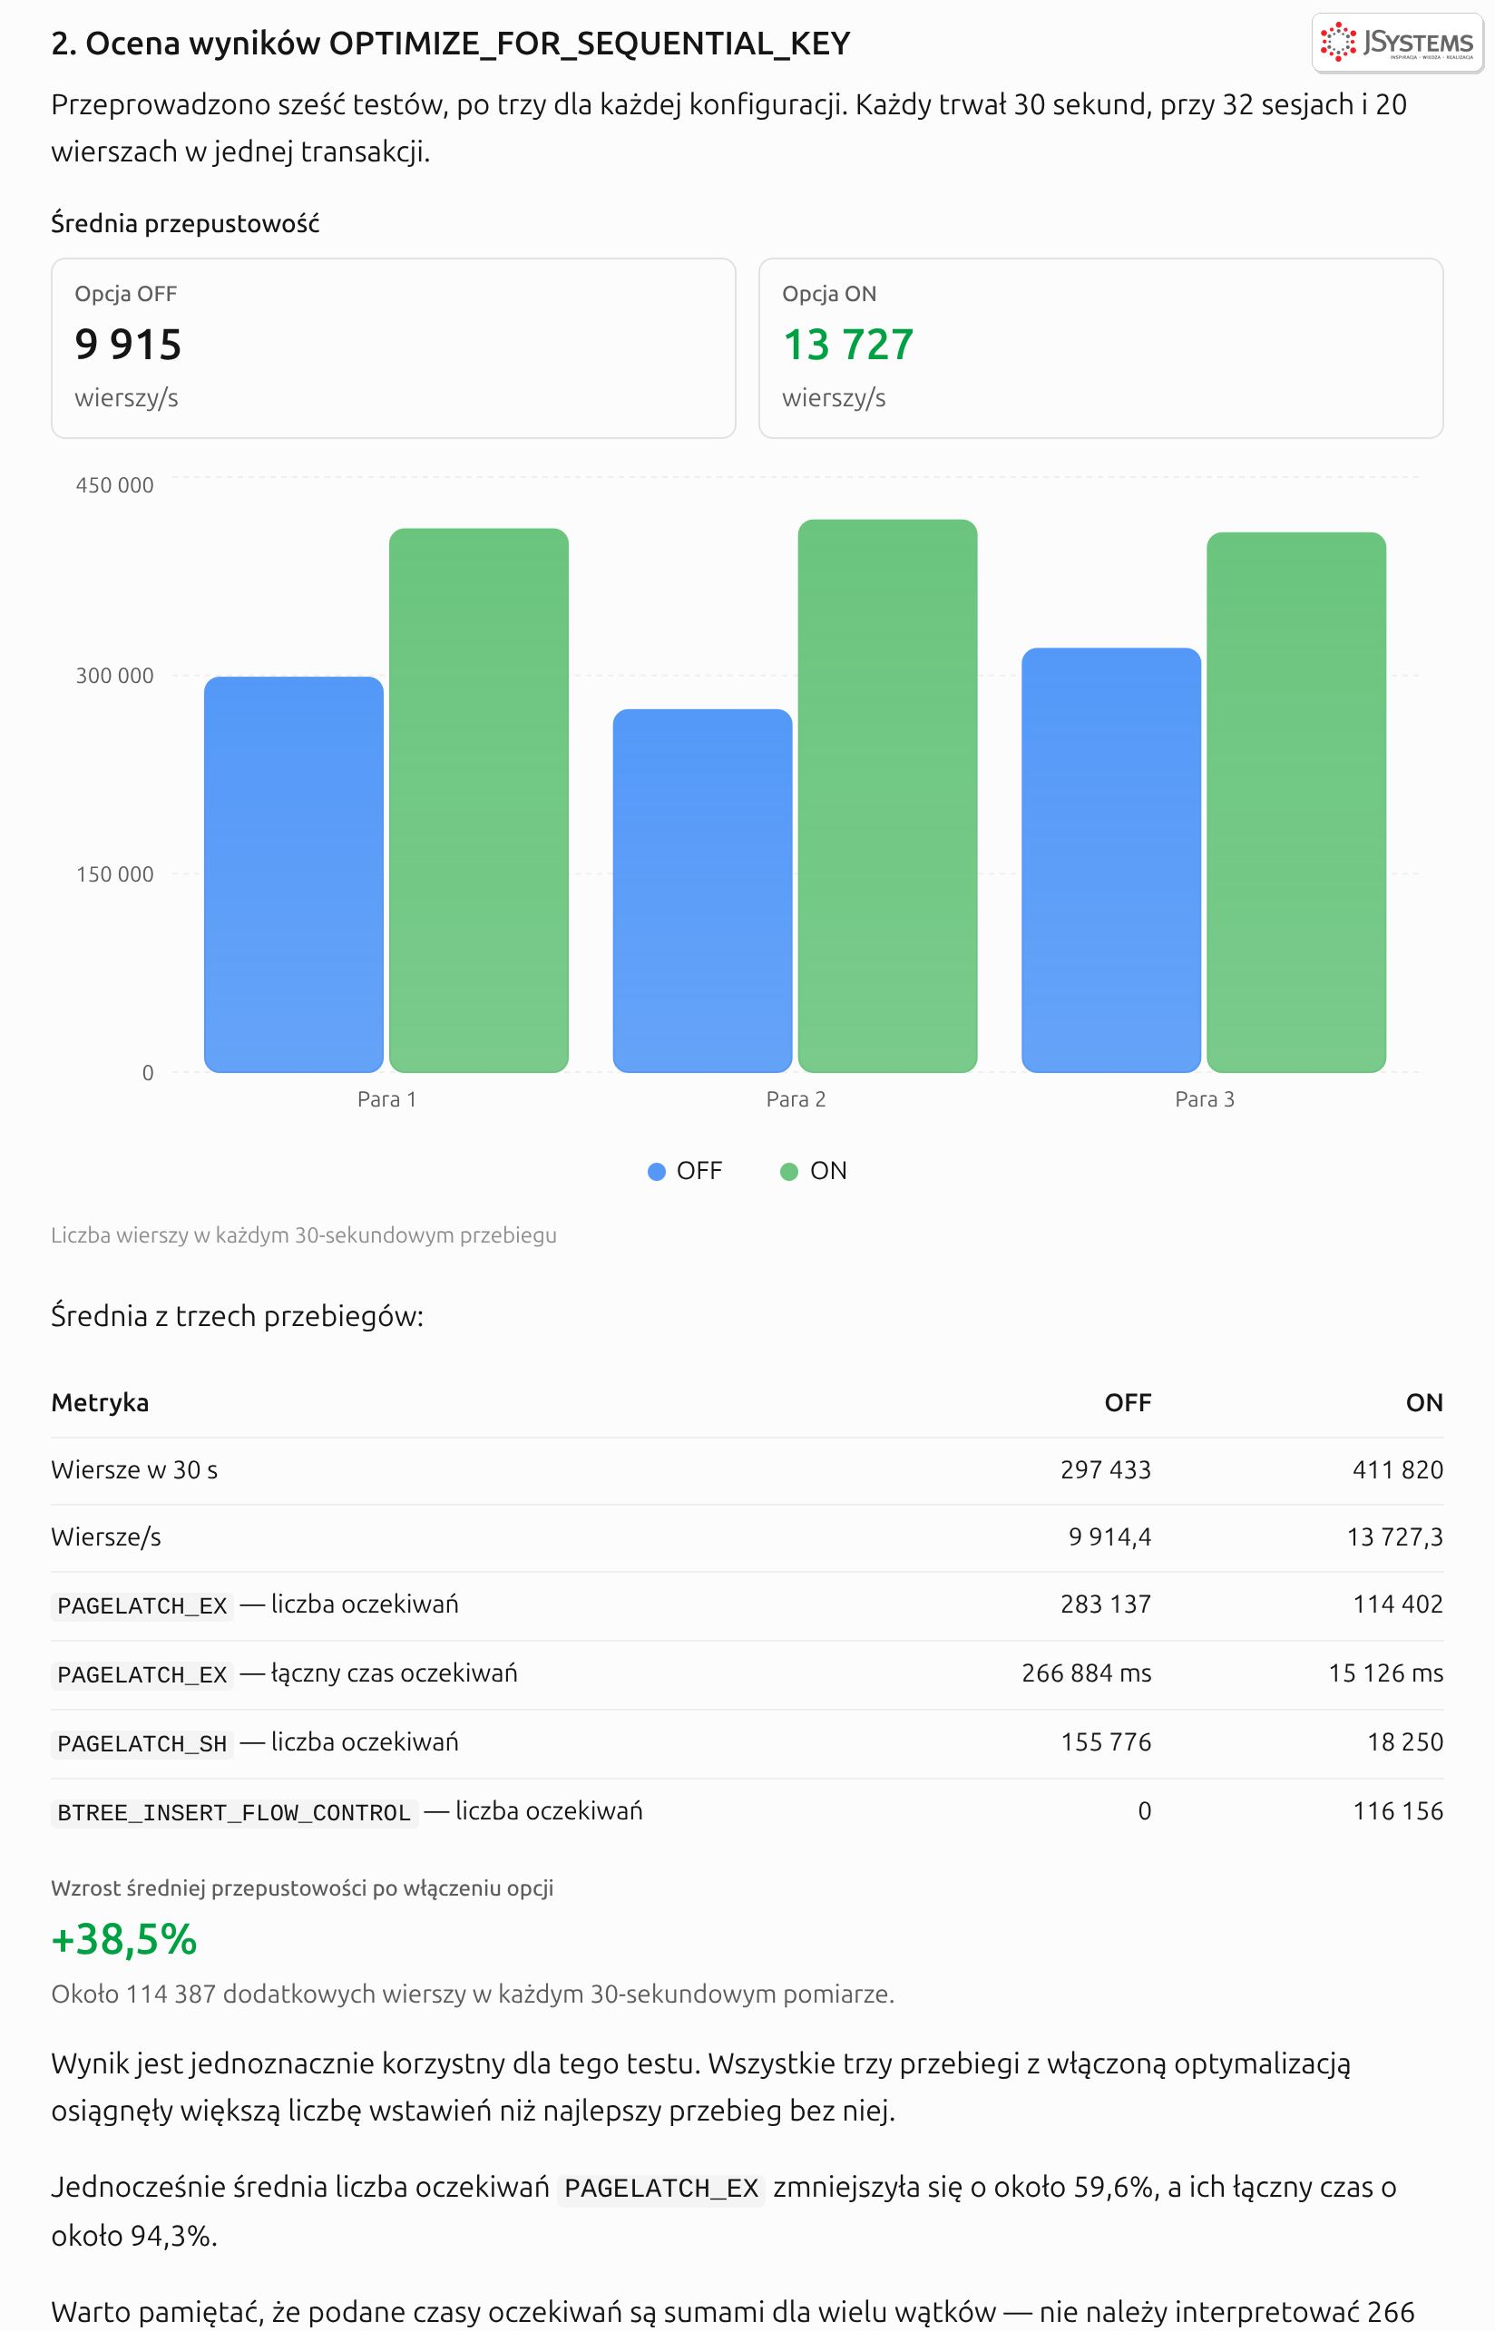The height and width of the screenshot is (2331, 1495).
Task: Click the green ON bar of Para 3
Action: point(1296,802)
